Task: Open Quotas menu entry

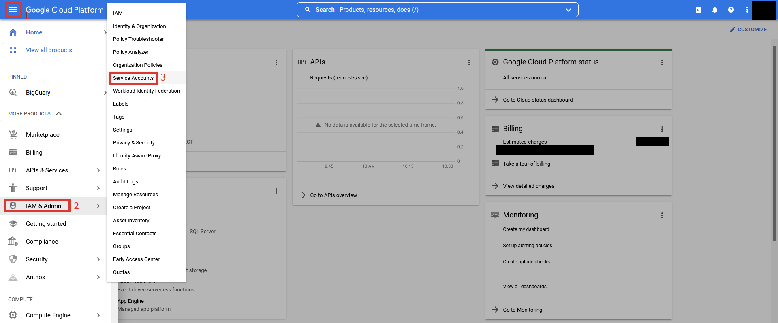Action: 146,272
